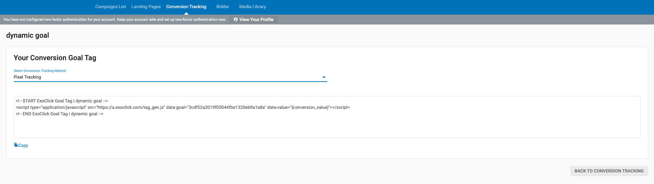Image resolution: width=654 pixels, height=184 pixels.
Task: Click the 'Your Conversion Goal Tag' heading
Action: [x=55, y=58]
